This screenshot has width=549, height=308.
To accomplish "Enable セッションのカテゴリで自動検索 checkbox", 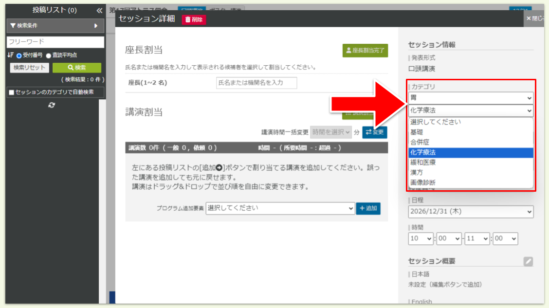I will pos(11,92).
